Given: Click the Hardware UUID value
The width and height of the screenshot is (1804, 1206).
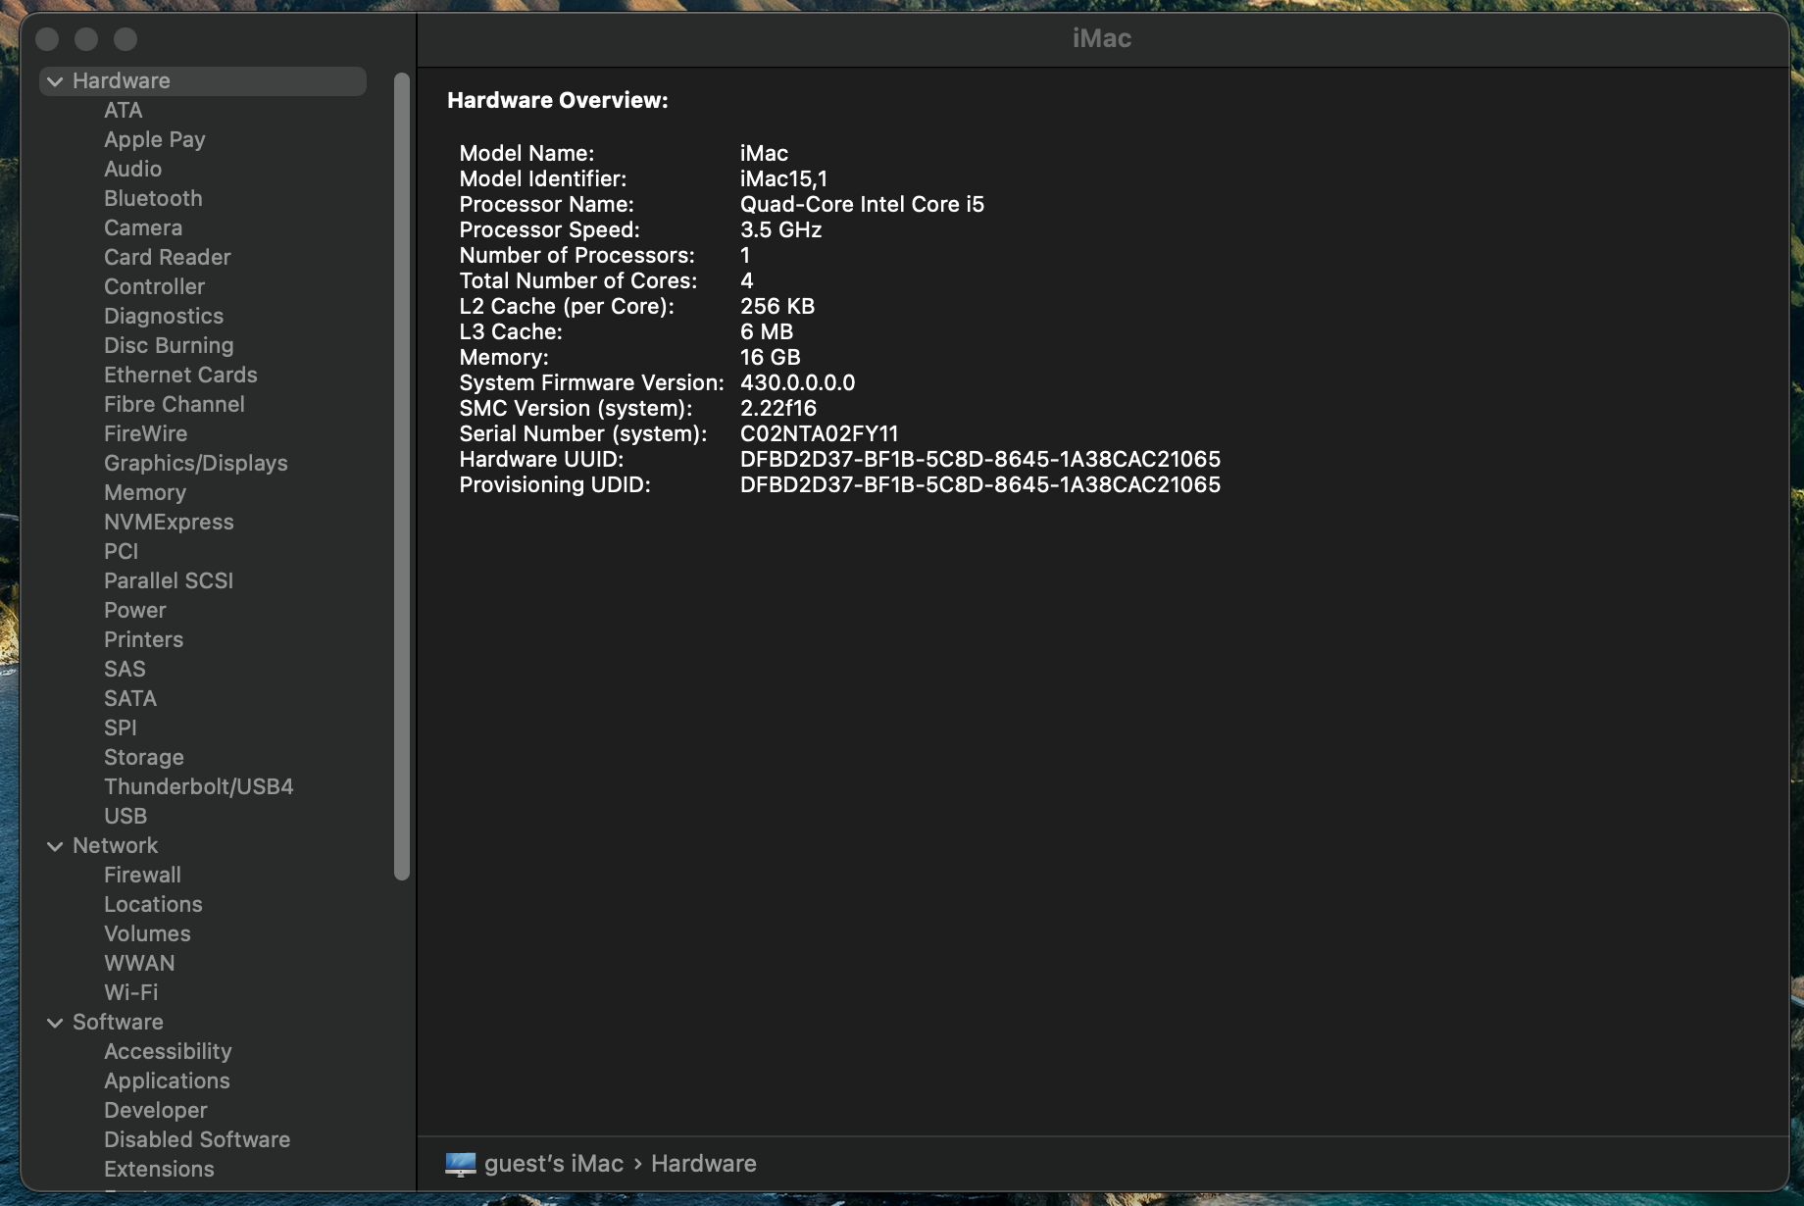Looking at the screenshot, I should [x=980, y=459].
